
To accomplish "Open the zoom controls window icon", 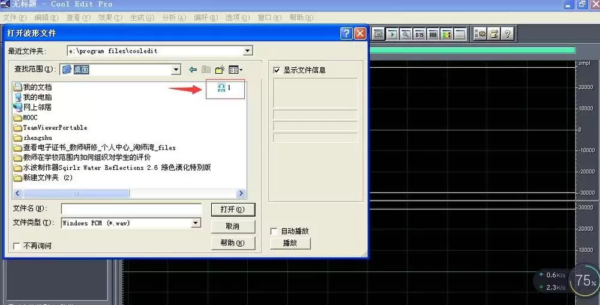I will (406, 34).
